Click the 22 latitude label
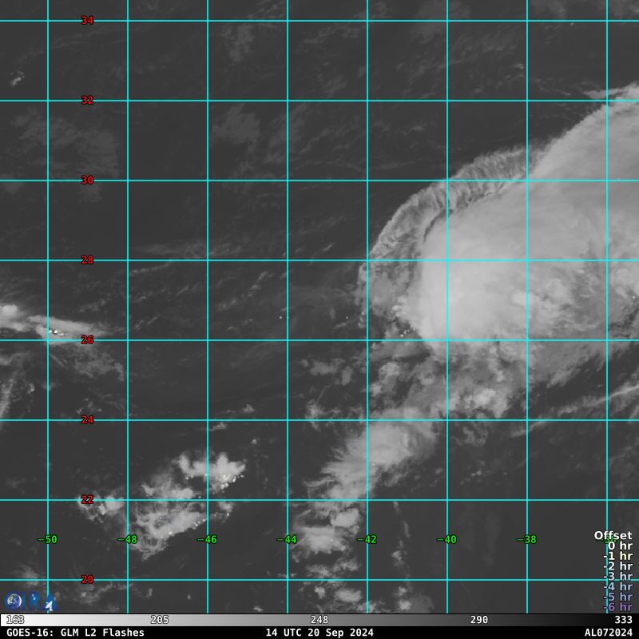Screen dimensions: 639x639 tap(87, 500)
